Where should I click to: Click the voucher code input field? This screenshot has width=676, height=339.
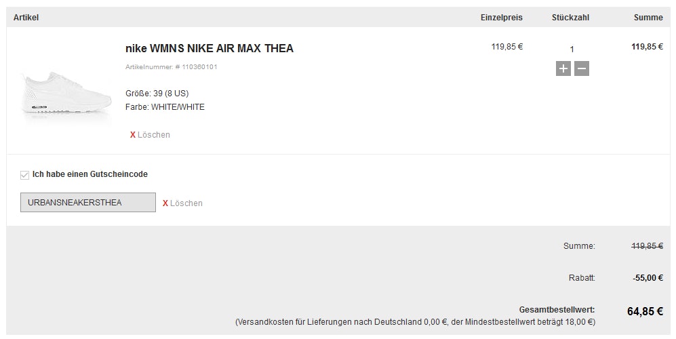click(88, 202)
